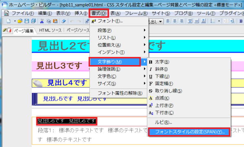Click the 見出し3です heading text
This screenshot has height=147, width=244.
coord(59,66)
